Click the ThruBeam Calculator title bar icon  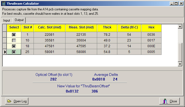(x=4, y=4)
